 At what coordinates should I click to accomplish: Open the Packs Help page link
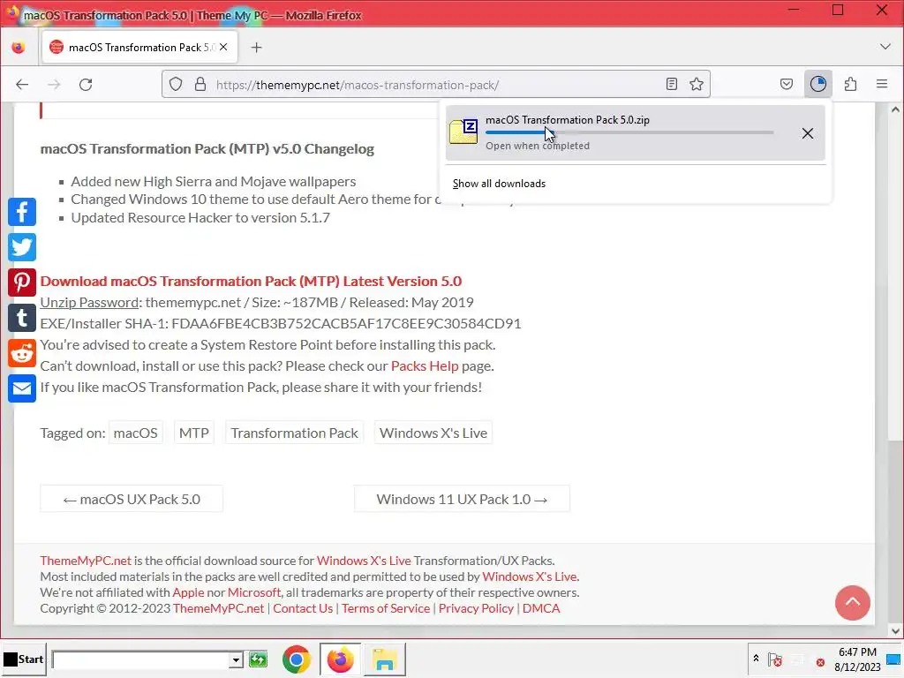tap(425, 366)
